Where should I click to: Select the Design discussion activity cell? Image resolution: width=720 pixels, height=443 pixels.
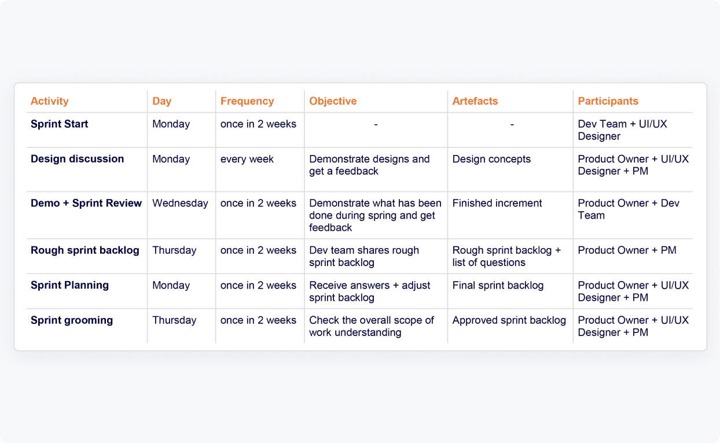[78, 159]
